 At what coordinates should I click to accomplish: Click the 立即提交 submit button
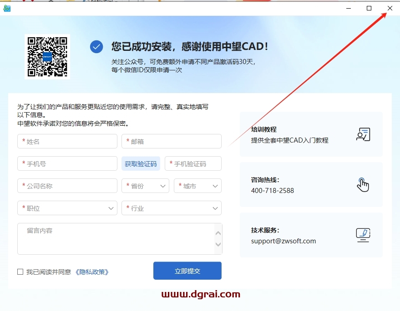187,271
